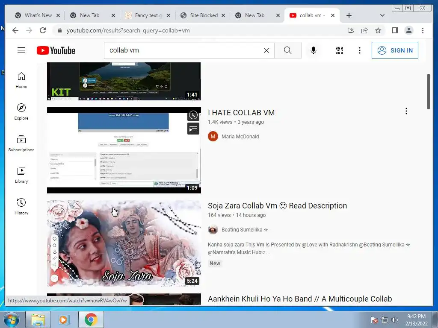This screenshot has width=438, height=328.
Task: Open Windows Explorer from the taskbar
Action: click(38, 319)
